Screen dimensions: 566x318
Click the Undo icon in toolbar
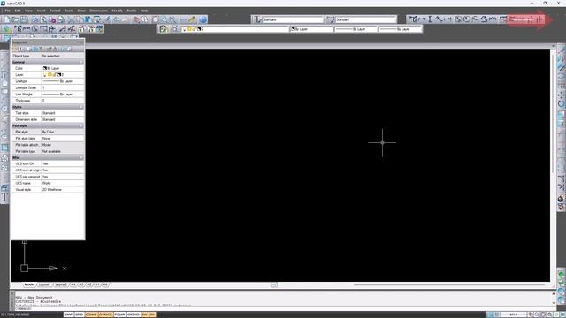(117, 19)
